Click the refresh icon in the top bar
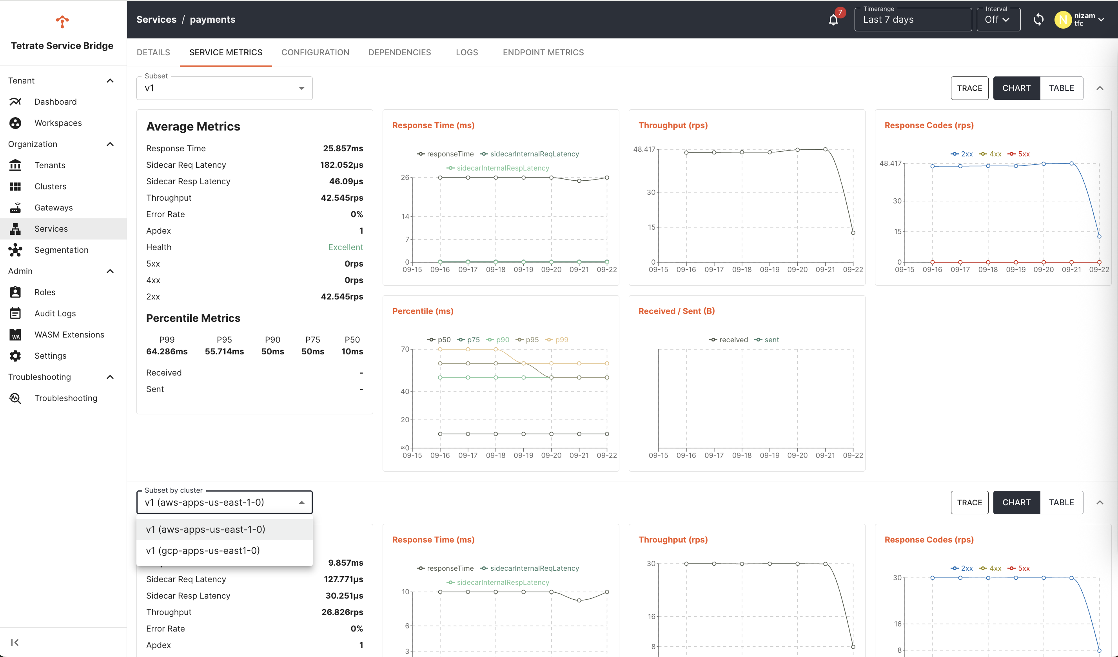 click(x=1038, y=20)
